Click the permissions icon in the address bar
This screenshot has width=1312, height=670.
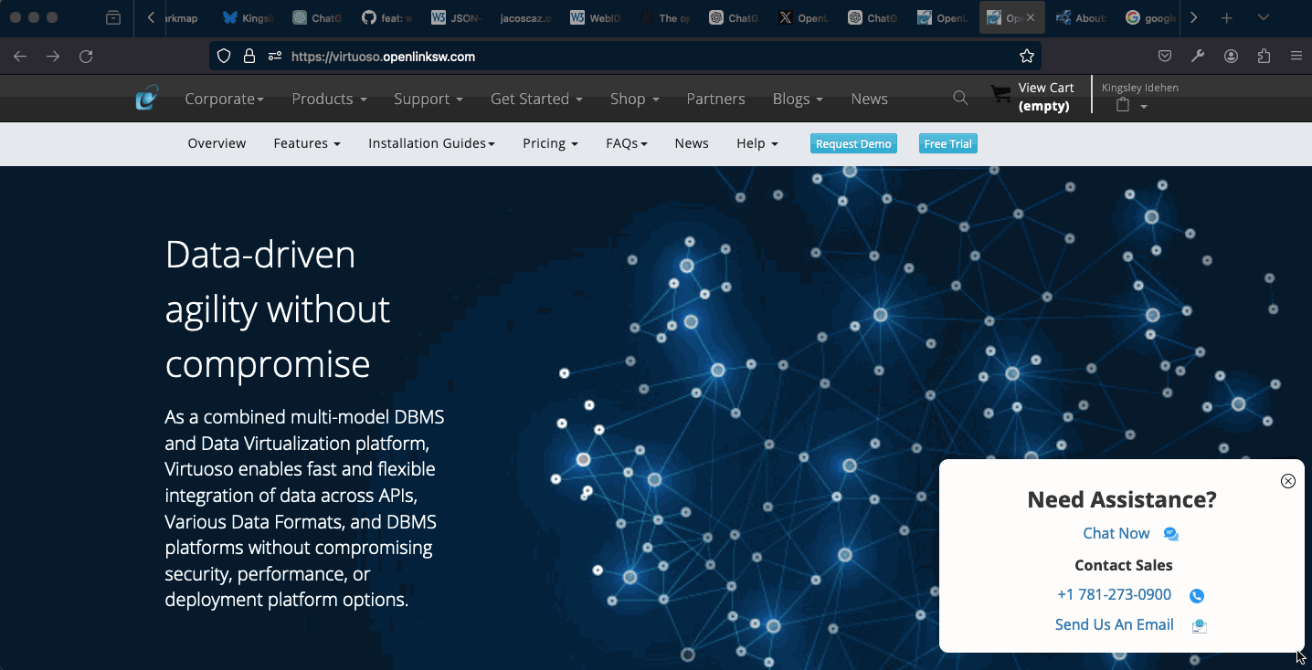[275, 57]
